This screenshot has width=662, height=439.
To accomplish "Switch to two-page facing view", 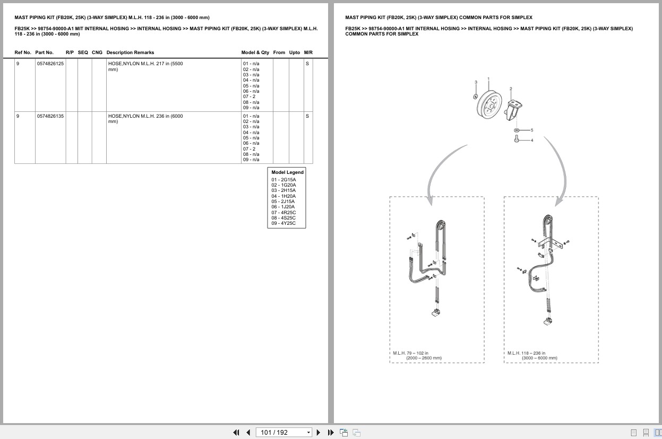I will 657,432.
